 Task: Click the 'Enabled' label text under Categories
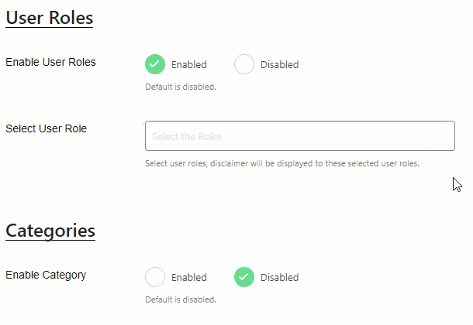pyautogui.click(x=189, y=277)
